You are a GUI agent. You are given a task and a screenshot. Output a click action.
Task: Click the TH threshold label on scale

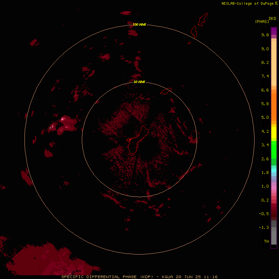click(x=266, y=241)
